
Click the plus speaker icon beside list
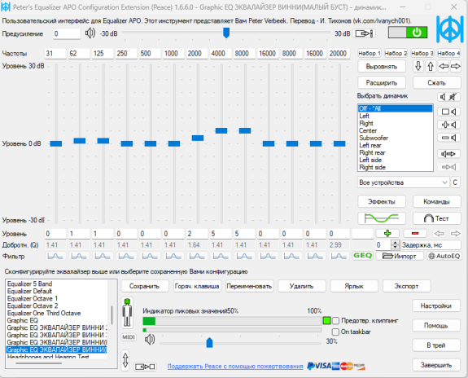tap(449, 125)
